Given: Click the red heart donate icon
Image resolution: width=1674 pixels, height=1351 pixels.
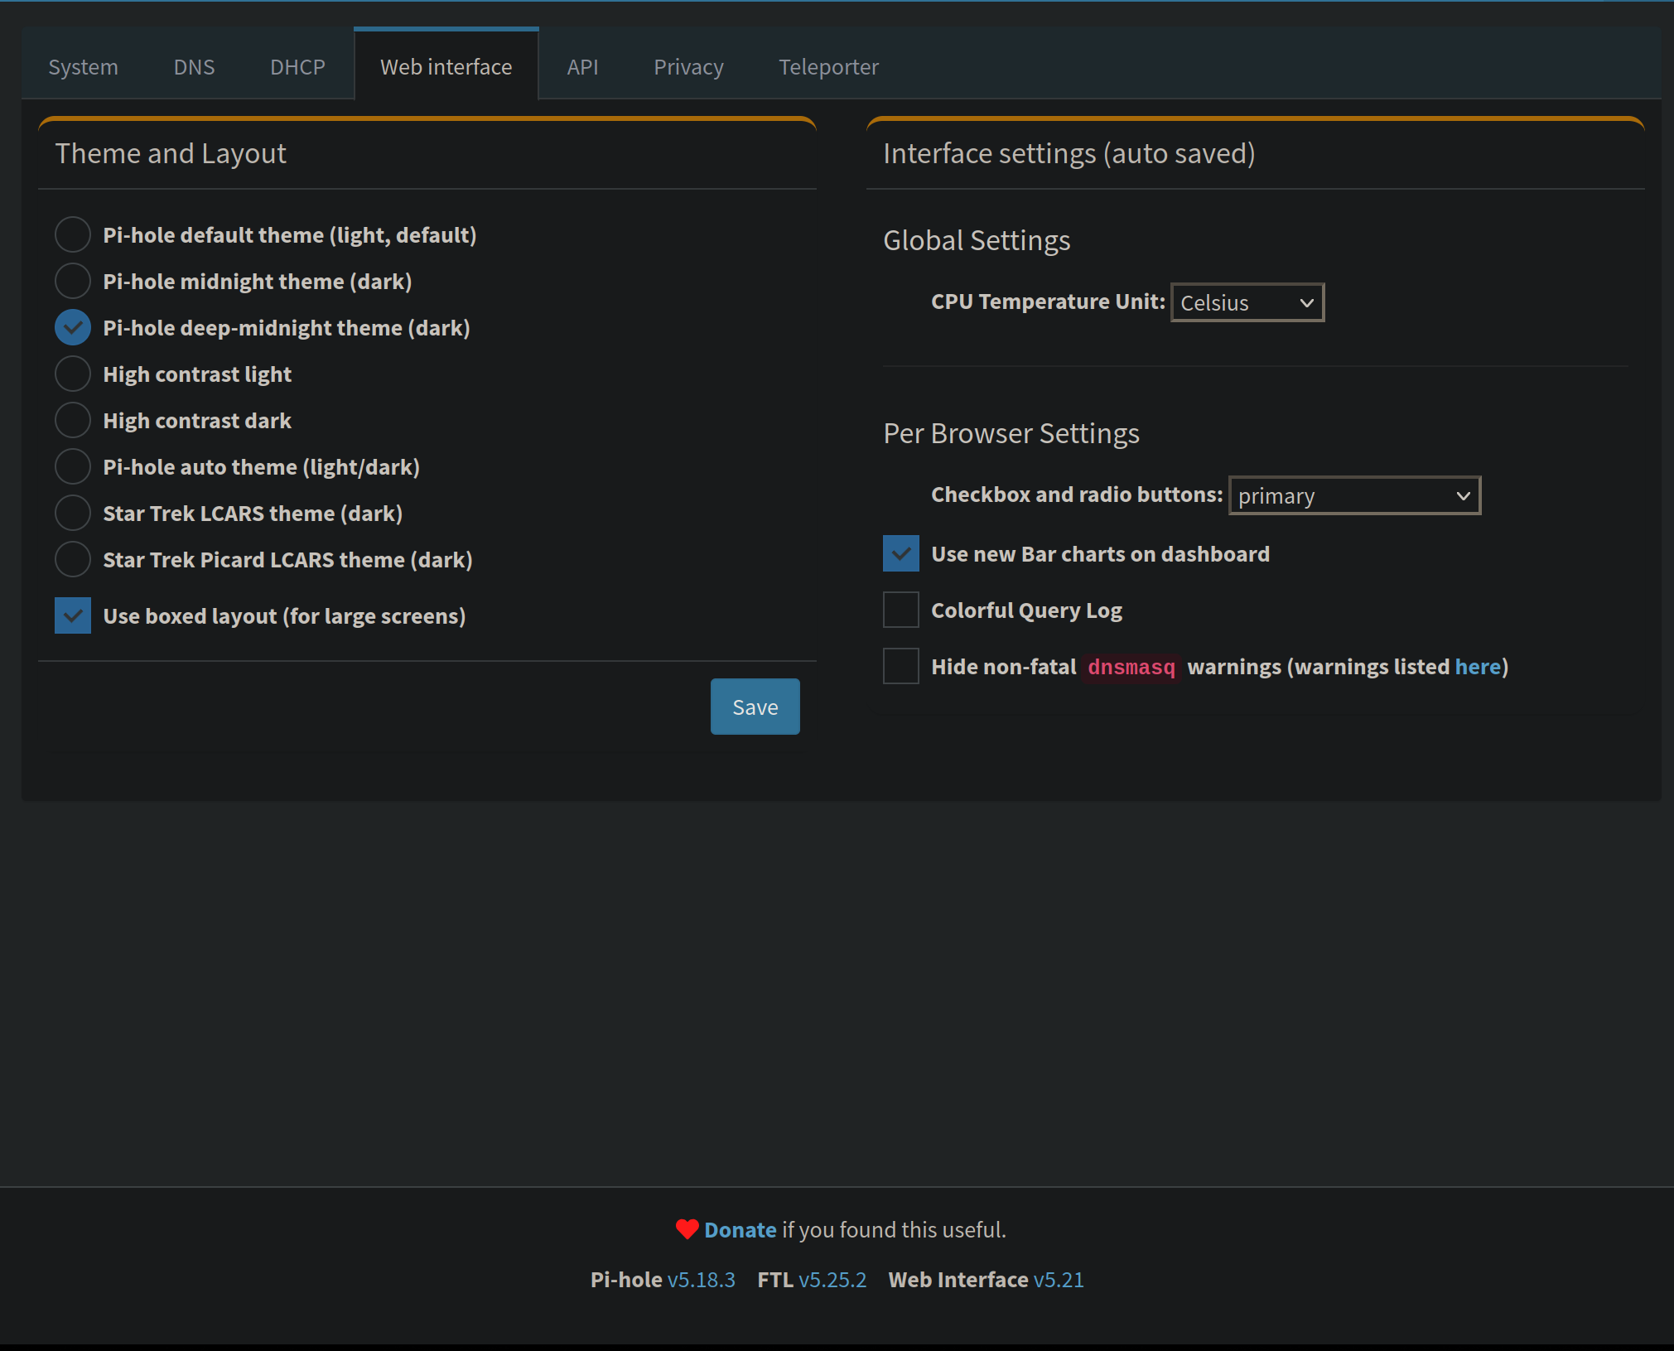Looking at the screenshot, I should coord(687,1229).
